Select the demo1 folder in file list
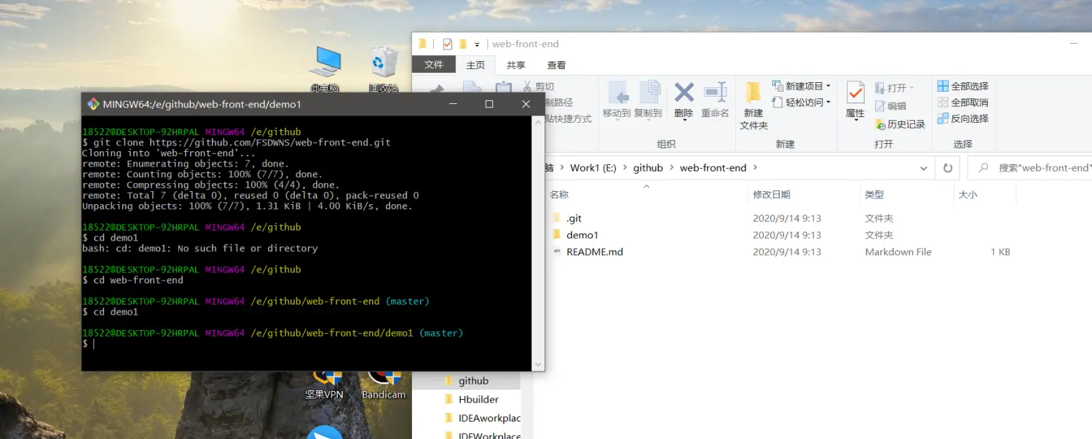 point(582,235)
